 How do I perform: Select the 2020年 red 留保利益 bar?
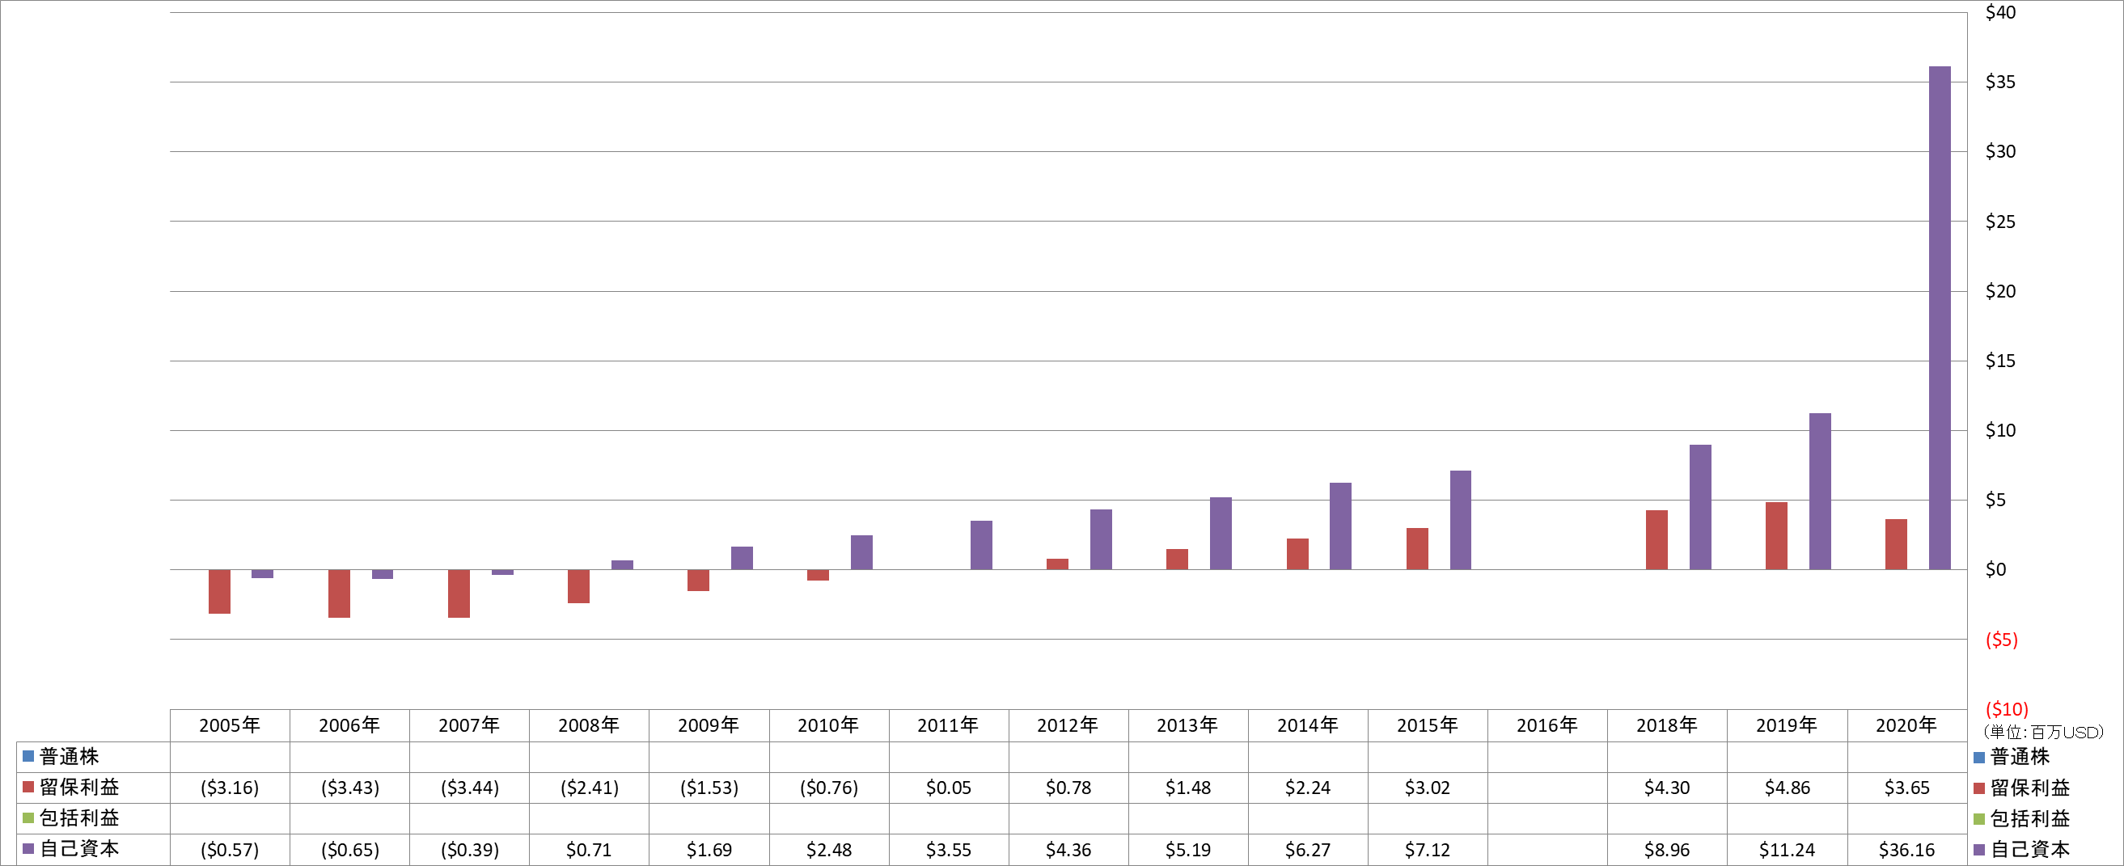1896,545
